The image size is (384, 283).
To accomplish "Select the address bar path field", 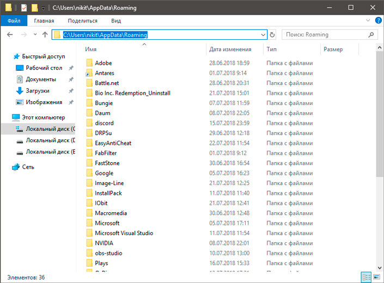I will point(159,35).
